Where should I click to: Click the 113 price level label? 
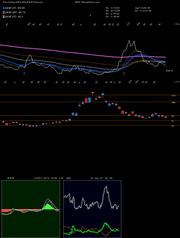(173, 96)
